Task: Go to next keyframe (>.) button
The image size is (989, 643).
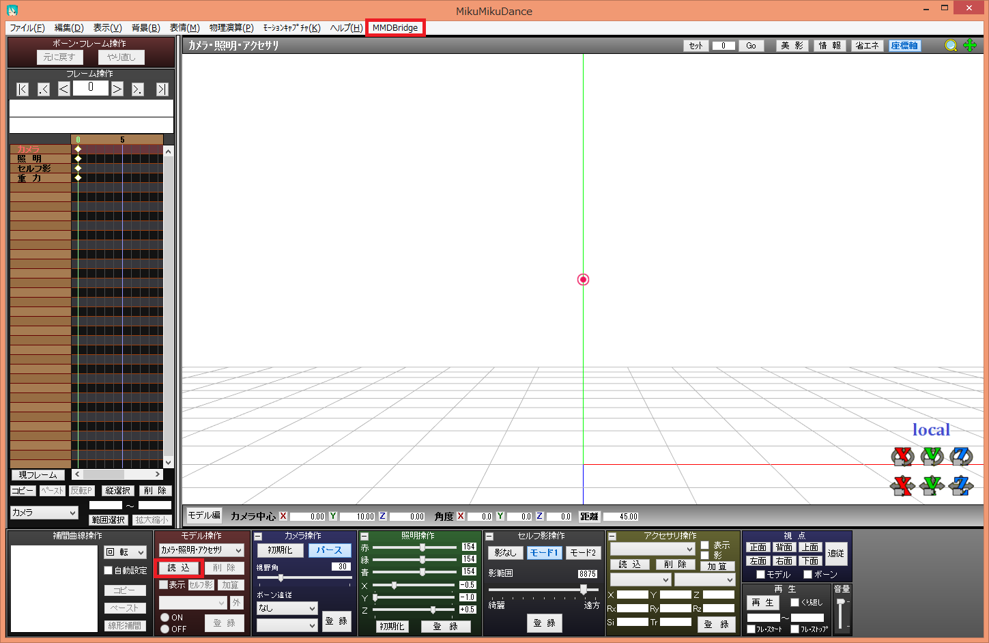Action: click(138, 89)
